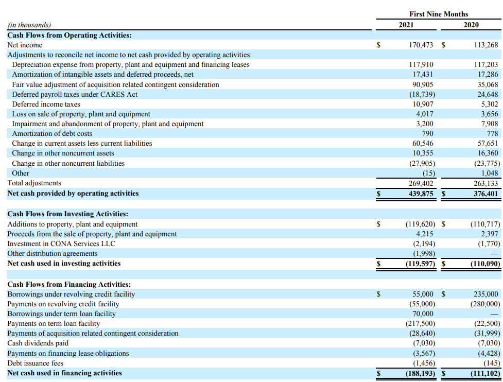
Task: Click the value 170,473 under 2021
Action: tap(421, 45)
